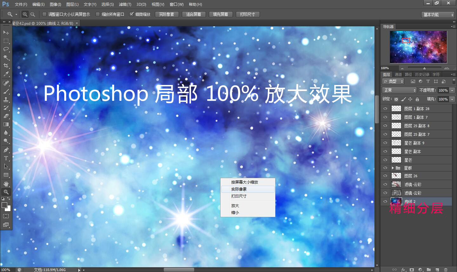Open the Layers panel flyout menu
The image size is (457, 272).
(x=453, y=74)
